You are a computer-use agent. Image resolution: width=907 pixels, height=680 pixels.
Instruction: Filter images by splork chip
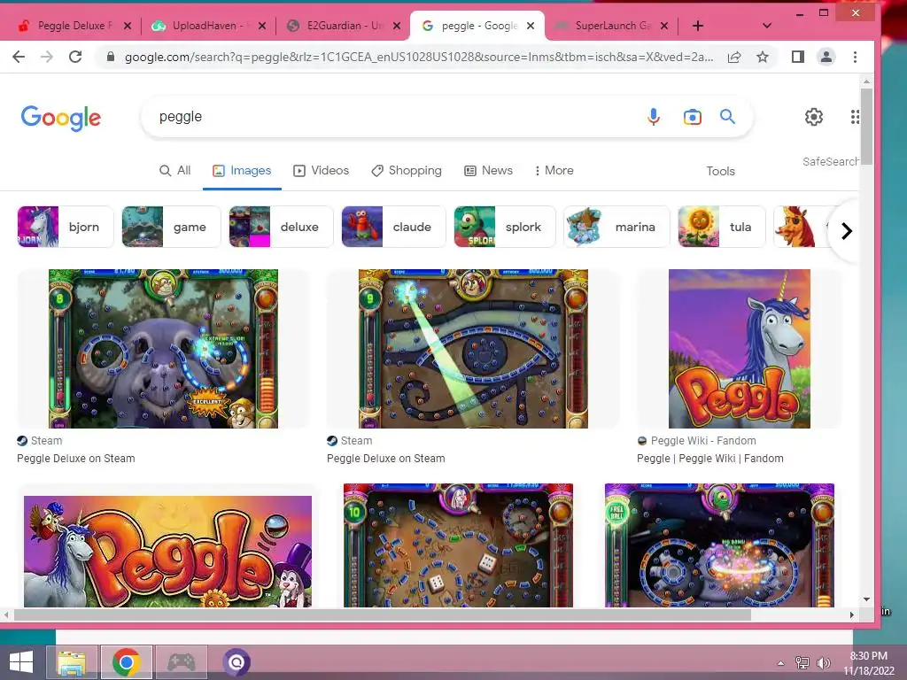click(504, 227)
